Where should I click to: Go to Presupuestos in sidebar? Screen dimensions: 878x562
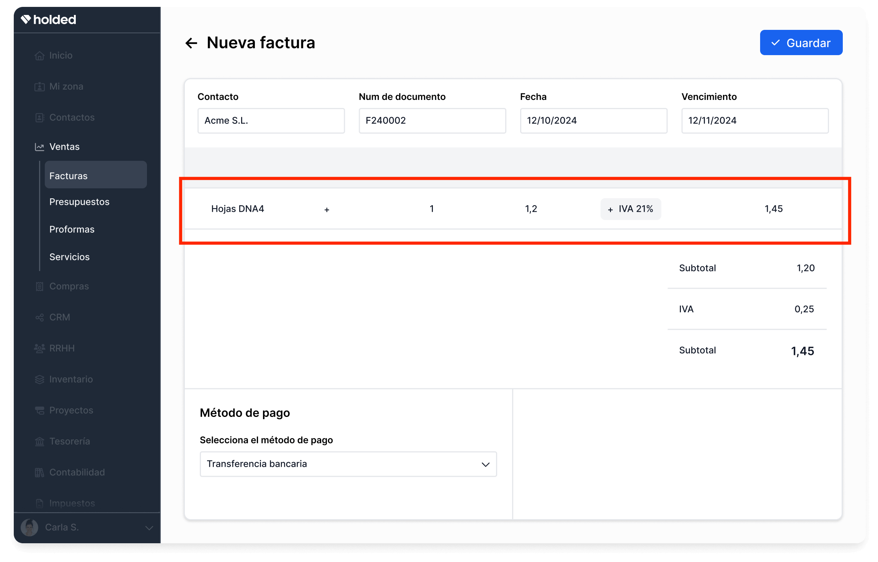79,202
